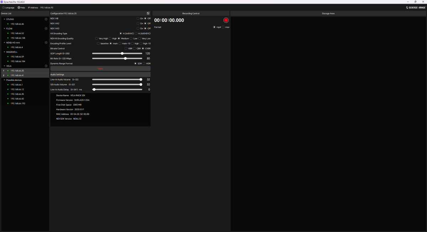Open the Help menu

pyautogui.click(x=21, y=7)
